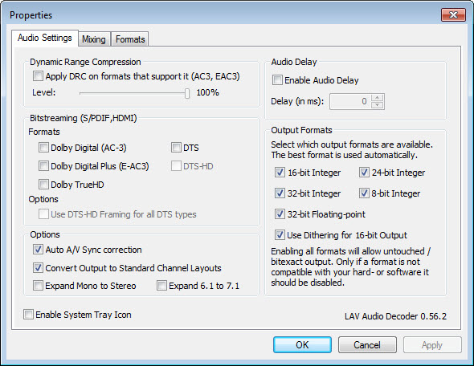Check Expand Mono to Stereo

(38, 286)
